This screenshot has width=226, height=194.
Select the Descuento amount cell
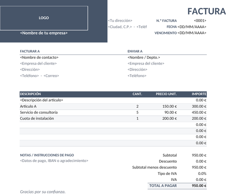coord(201,161)
